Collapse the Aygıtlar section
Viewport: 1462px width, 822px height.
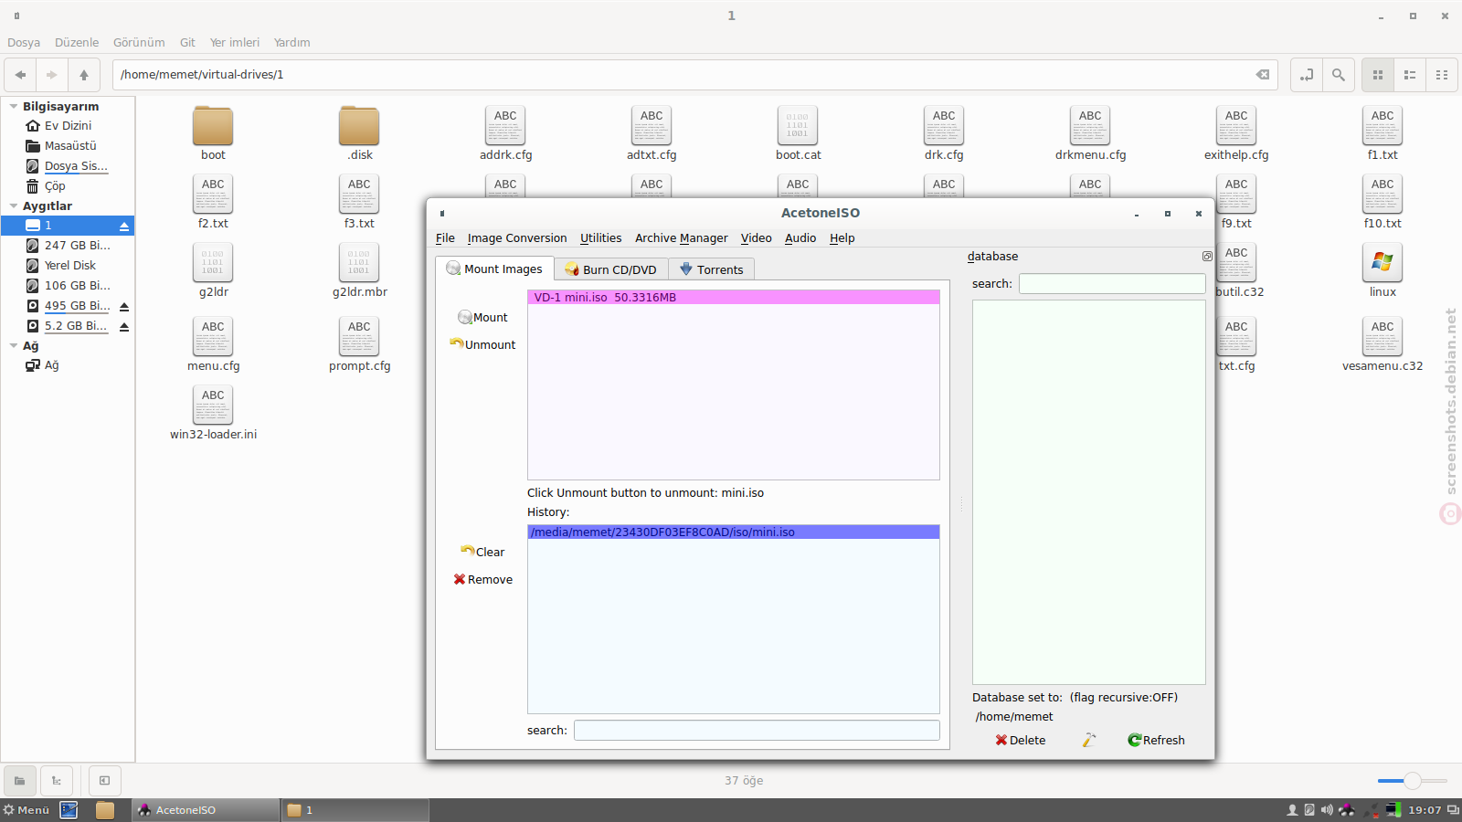pos(14,206)
